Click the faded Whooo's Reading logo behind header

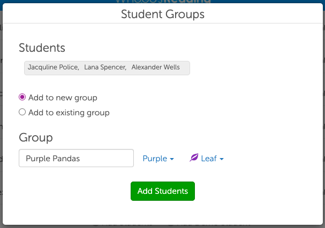coord(162,2)
